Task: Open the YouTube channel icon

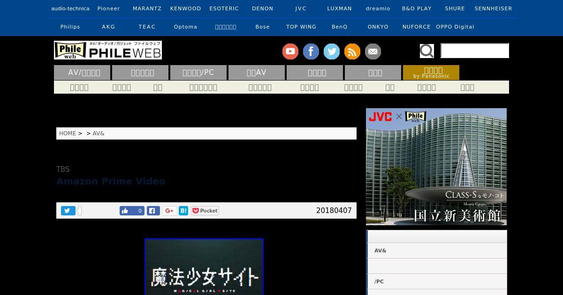Action: tap(290, 52)
